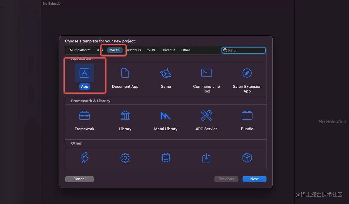The height and width of the screenshot is (204, 349).
Task: Focus the Filter text field
Action: [243, 50]
